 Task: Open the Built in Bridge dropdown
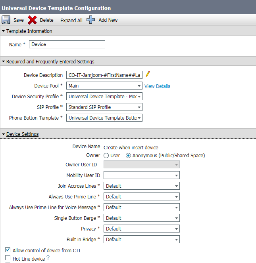click(x=141, y=239)
